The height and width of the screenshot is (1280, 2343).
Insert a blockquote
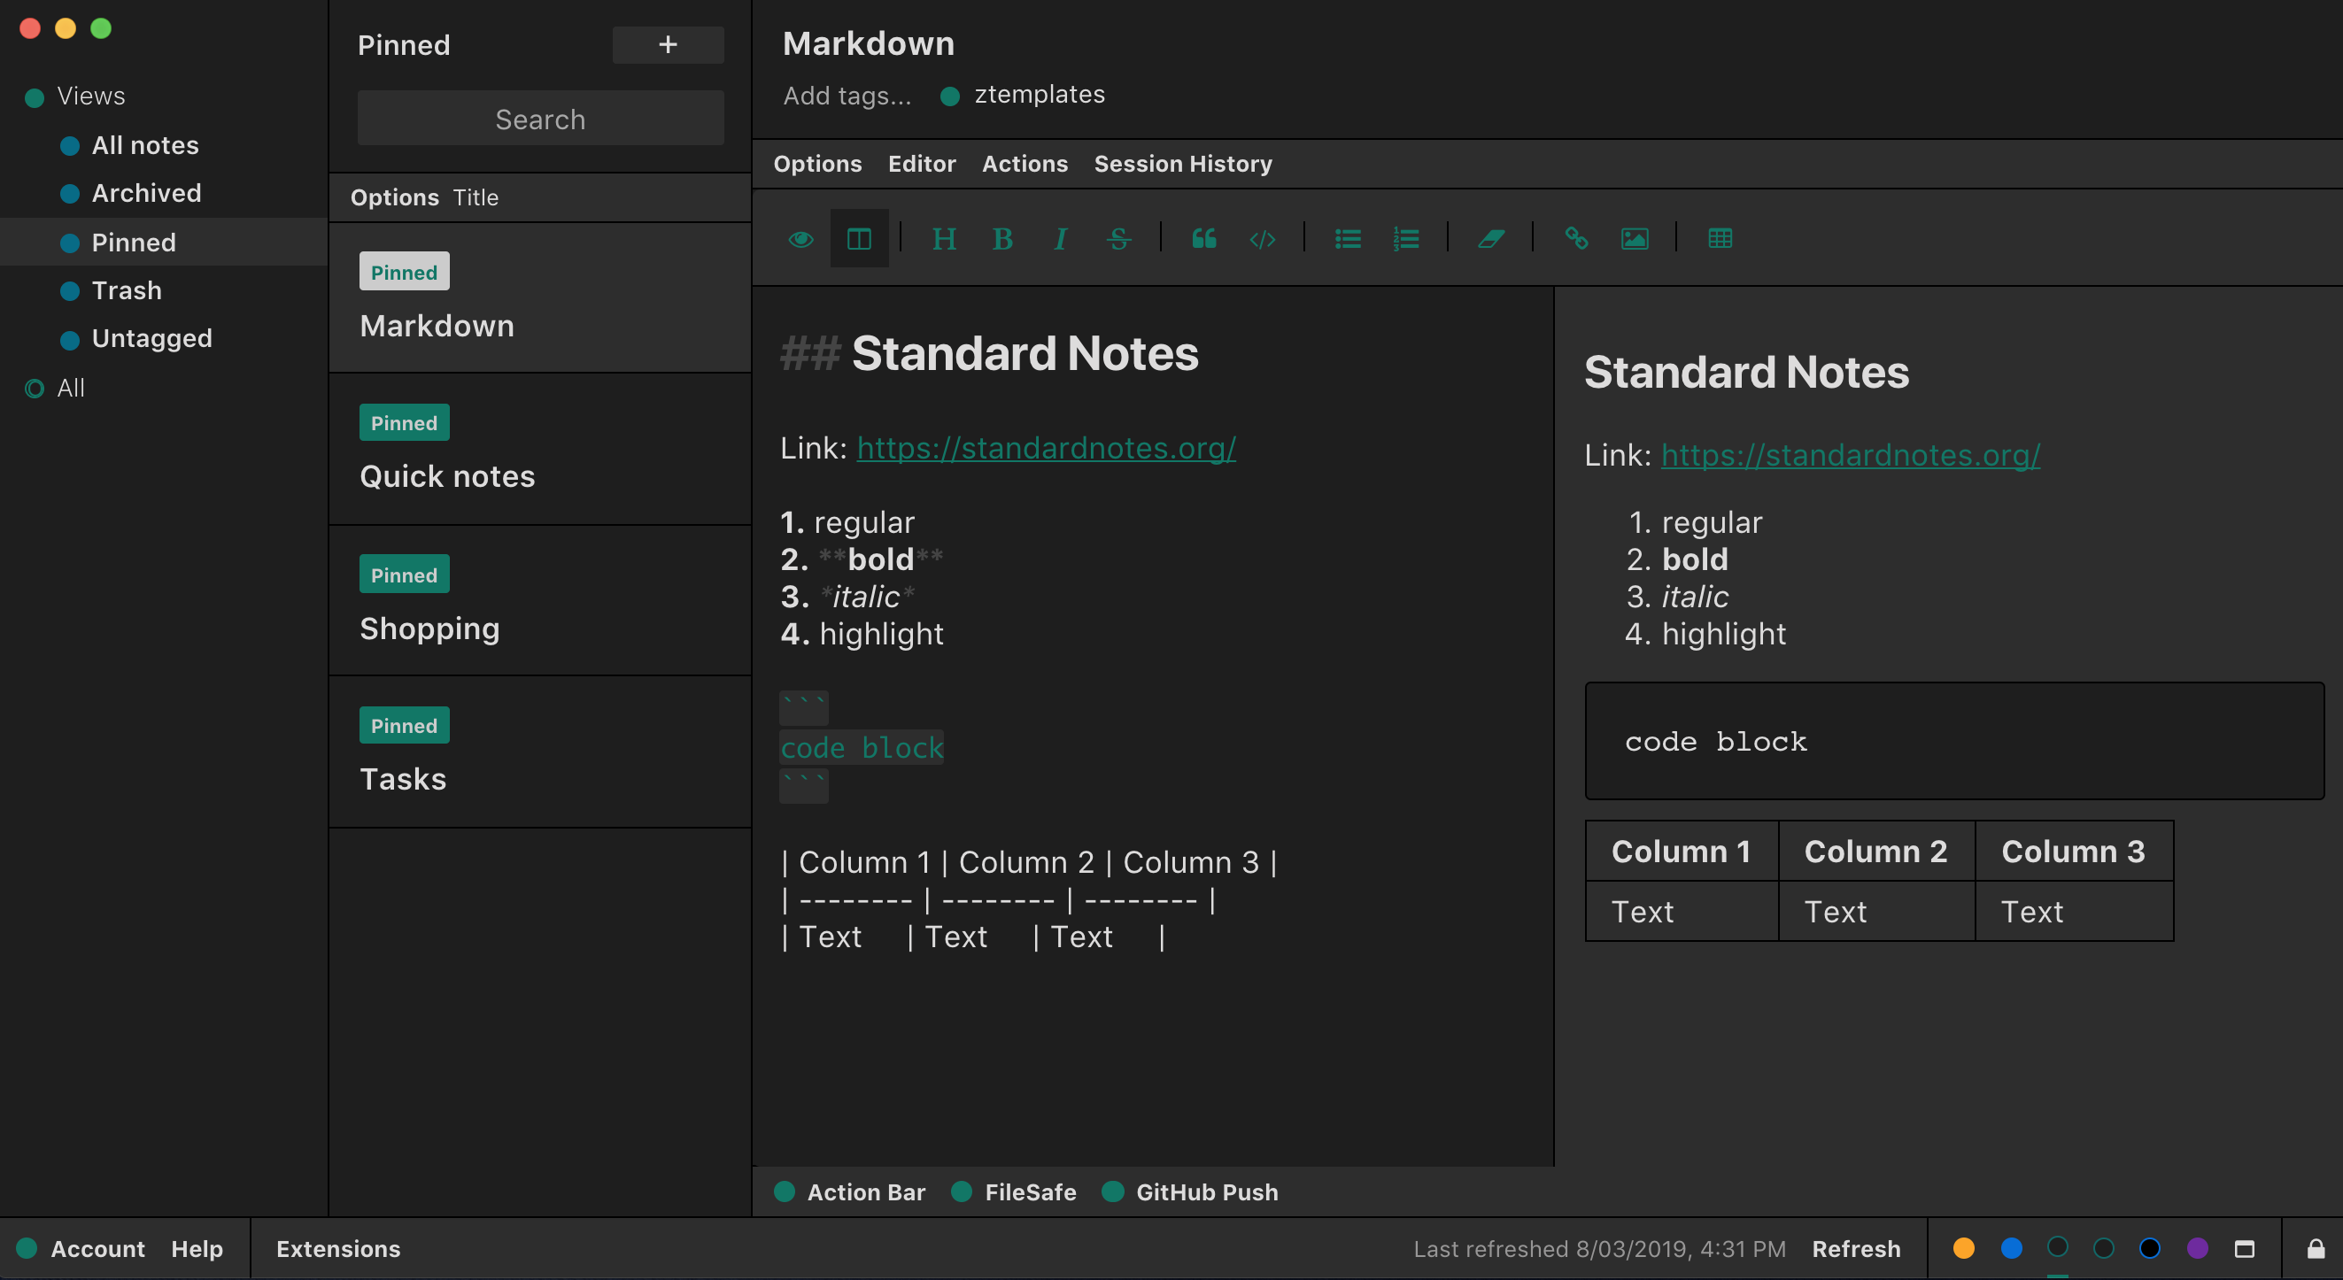pos(1203,239)
